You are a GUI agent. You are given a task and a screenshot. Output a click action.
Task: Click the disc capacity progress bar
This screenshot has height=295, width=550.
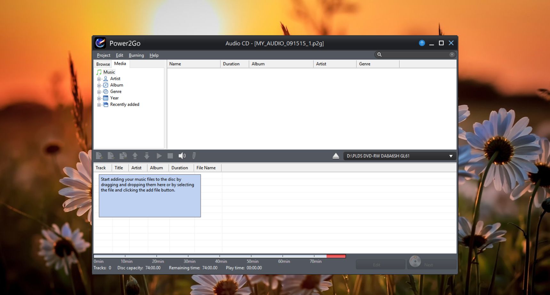[x=219, y=256]
